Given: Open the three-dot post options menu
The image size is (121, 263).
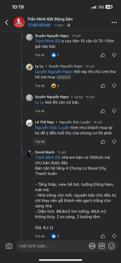Looking at the screenshot, I should (114, 23).
